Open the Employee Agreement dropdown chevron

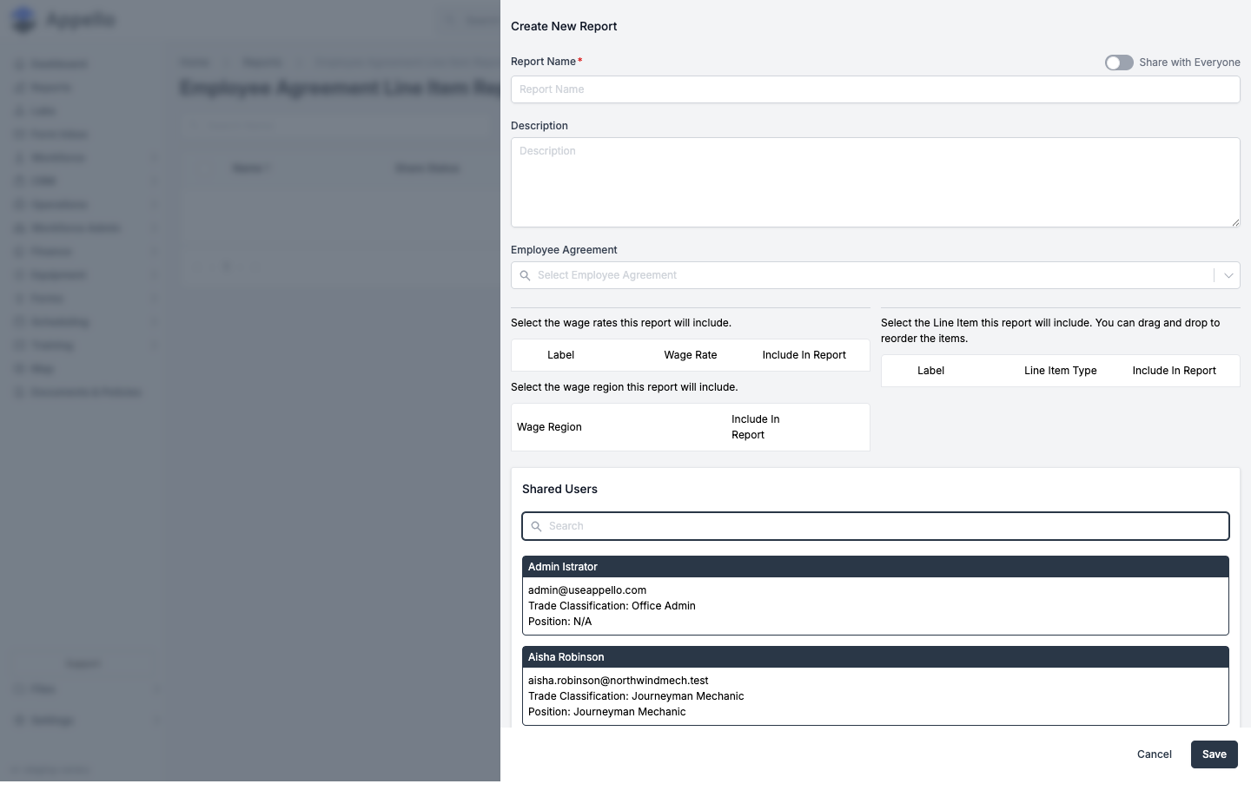pyautogui.click(x=1228, y=275)
